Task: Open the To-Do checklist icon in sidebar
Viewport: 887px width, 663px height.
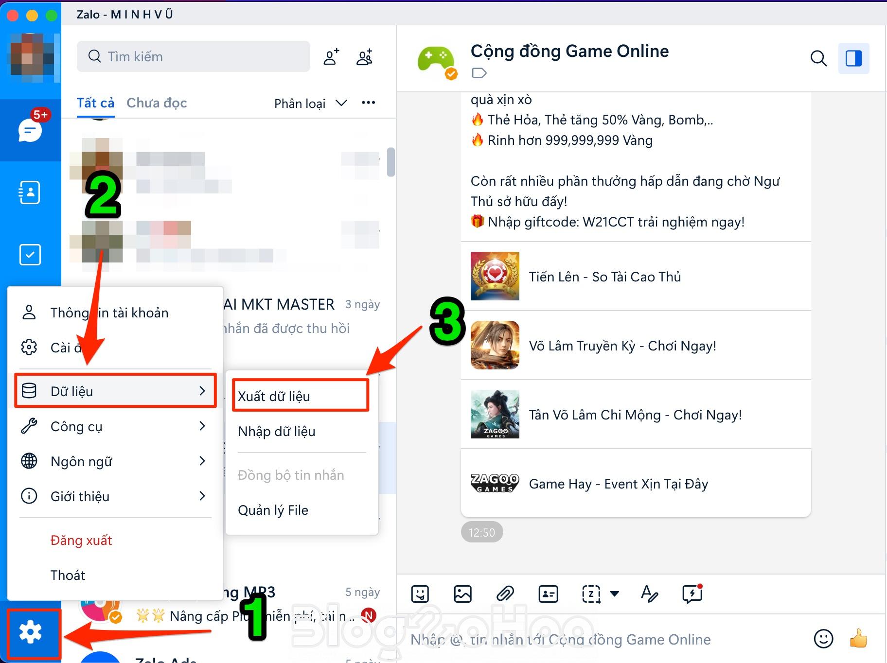Action: [30, 254]
